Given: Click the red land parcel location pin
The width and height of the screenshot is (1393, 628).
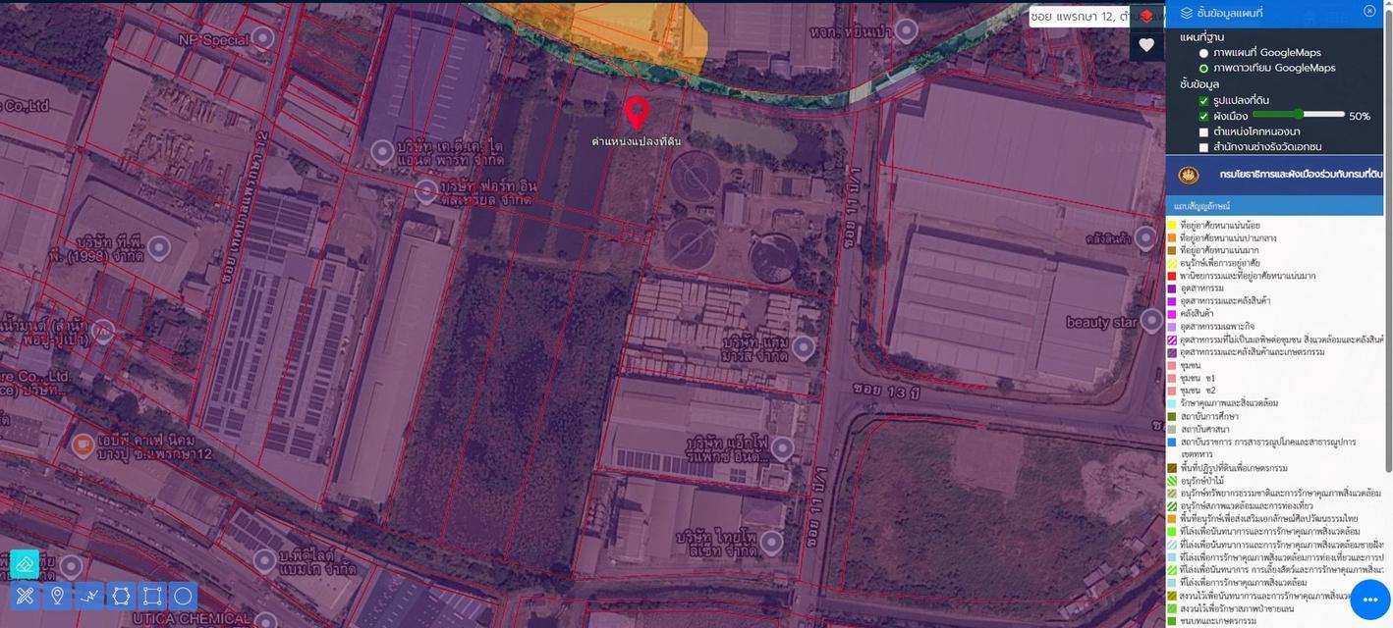Looking at the screenshot, I should (x=637, y=112).
